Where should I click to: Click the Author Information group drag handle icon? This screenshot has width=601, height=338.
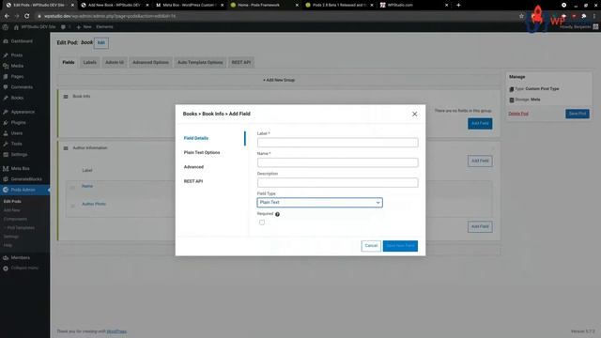66,148
